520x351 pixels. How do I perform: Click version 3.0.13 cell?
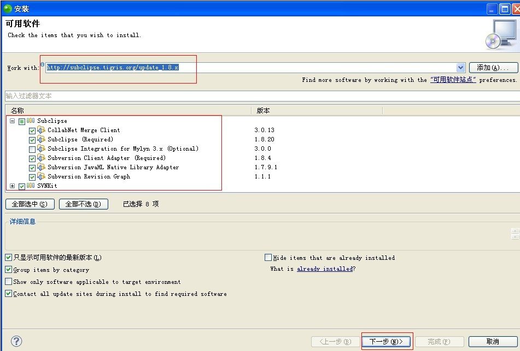264,130
